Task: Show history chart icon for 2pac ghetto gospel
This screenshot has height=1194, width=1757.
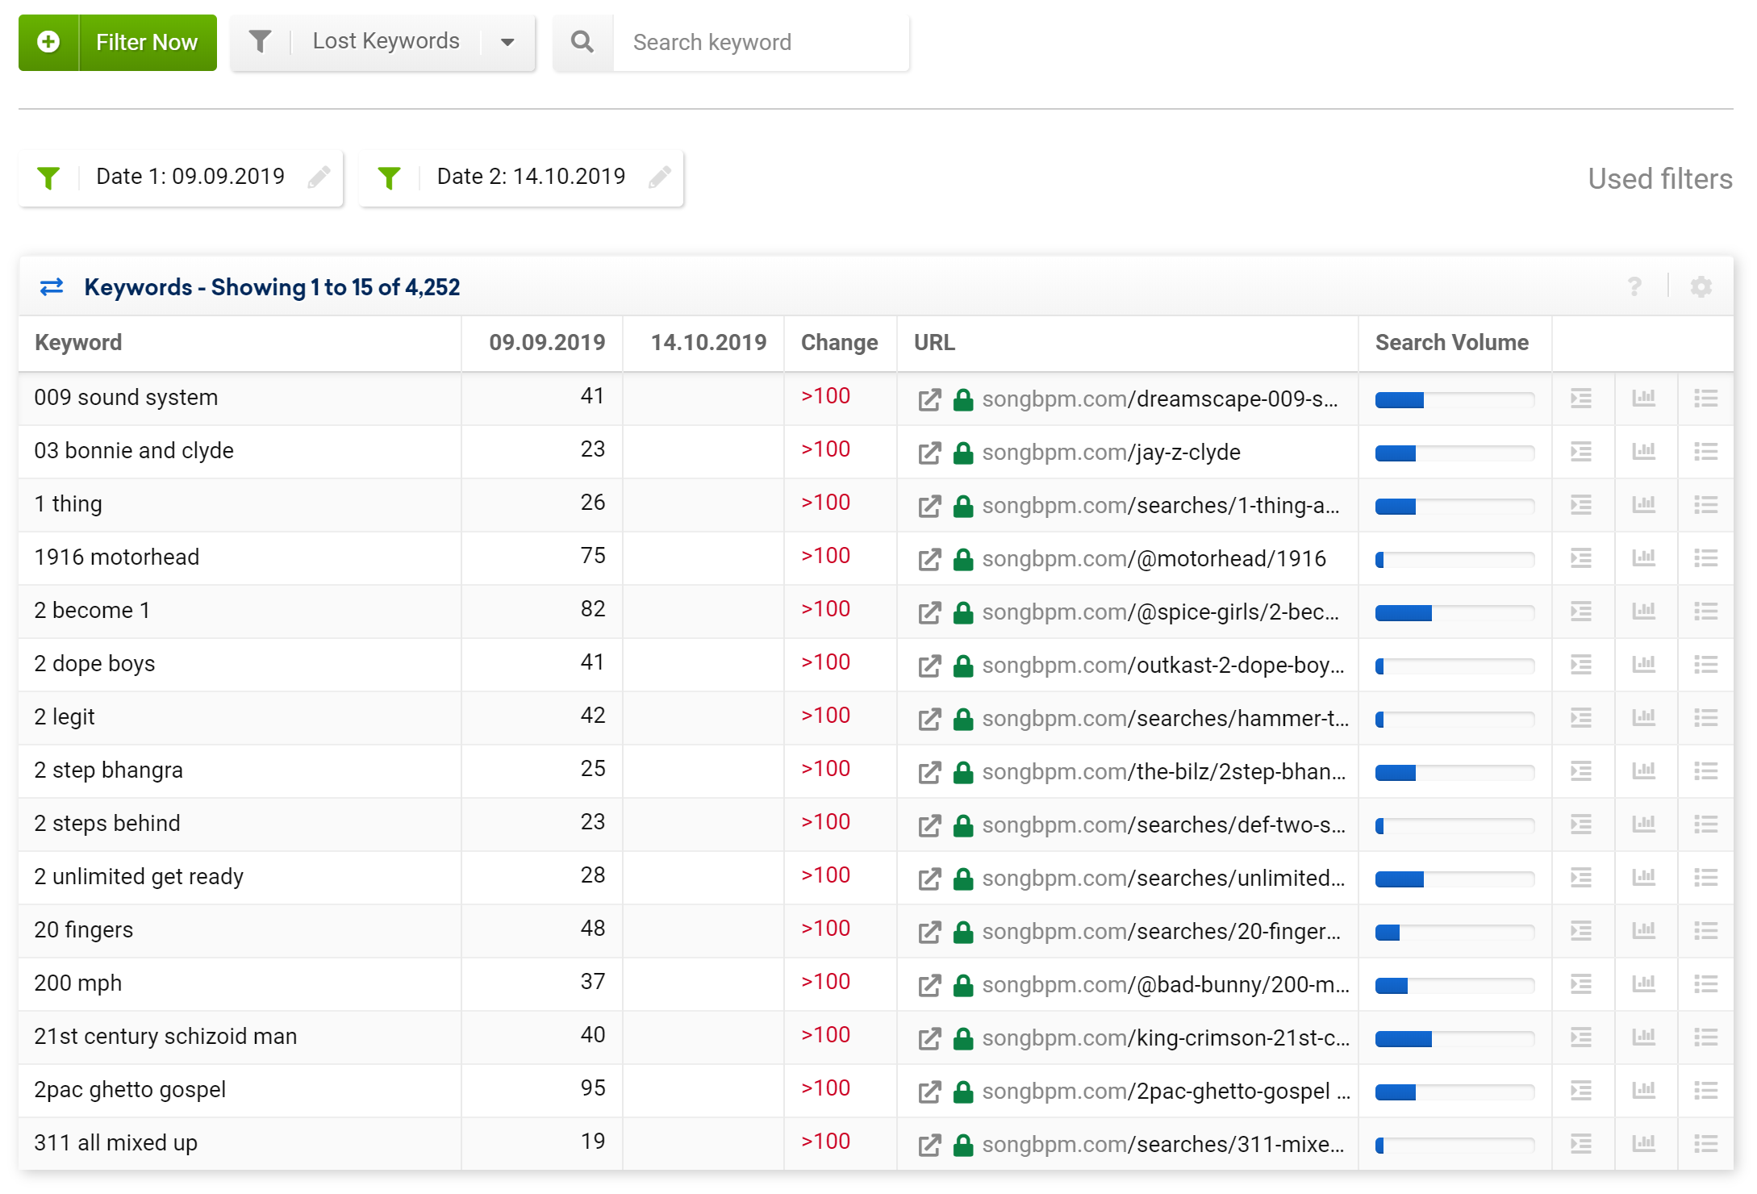Action: pos(1643,1090)
